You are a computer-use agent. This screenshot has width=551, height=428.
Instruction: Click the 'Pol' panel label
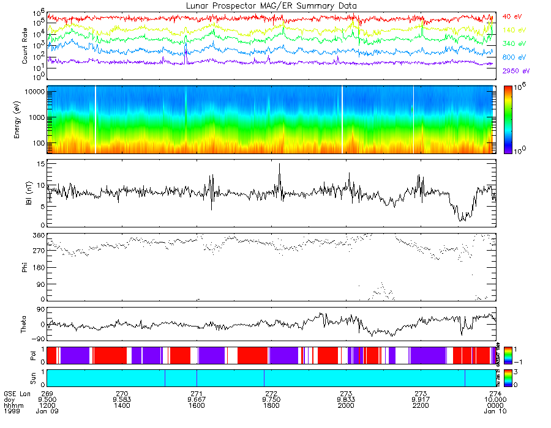[x=33, y=356]
